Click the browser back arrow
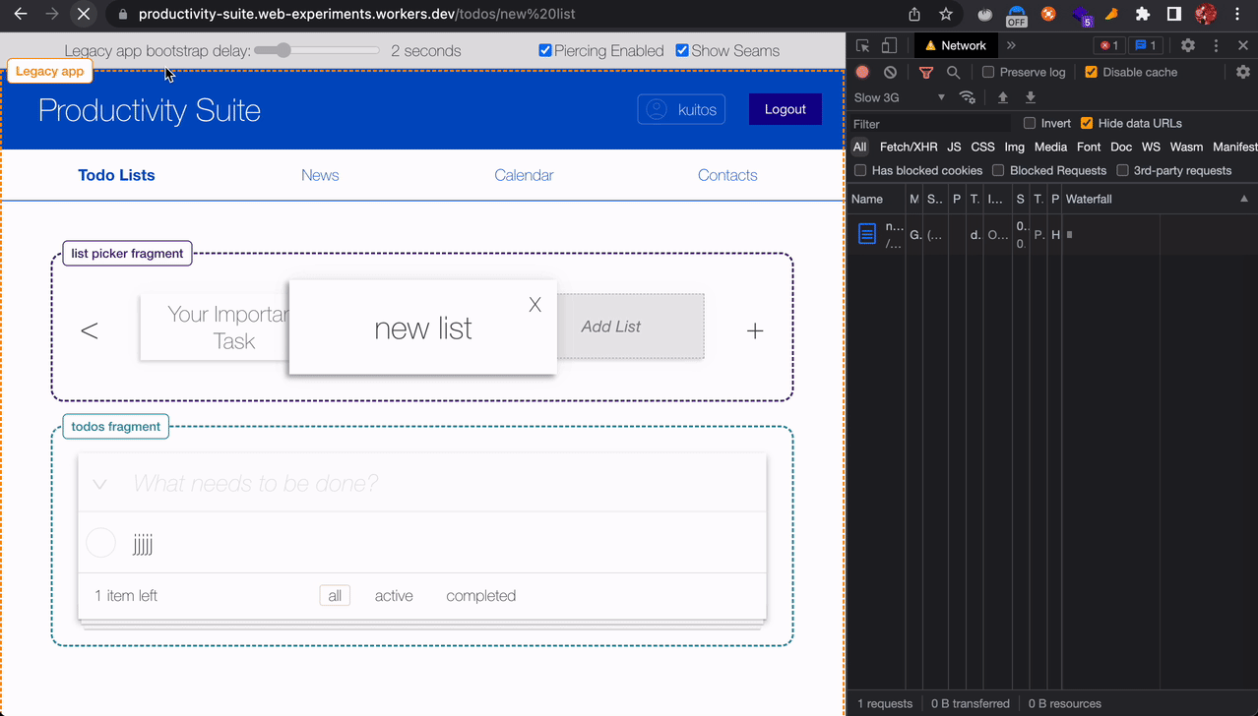Image resolution: width=1258 pixels, height=716 pixels. pyautogui.click(x=21, y=14)
